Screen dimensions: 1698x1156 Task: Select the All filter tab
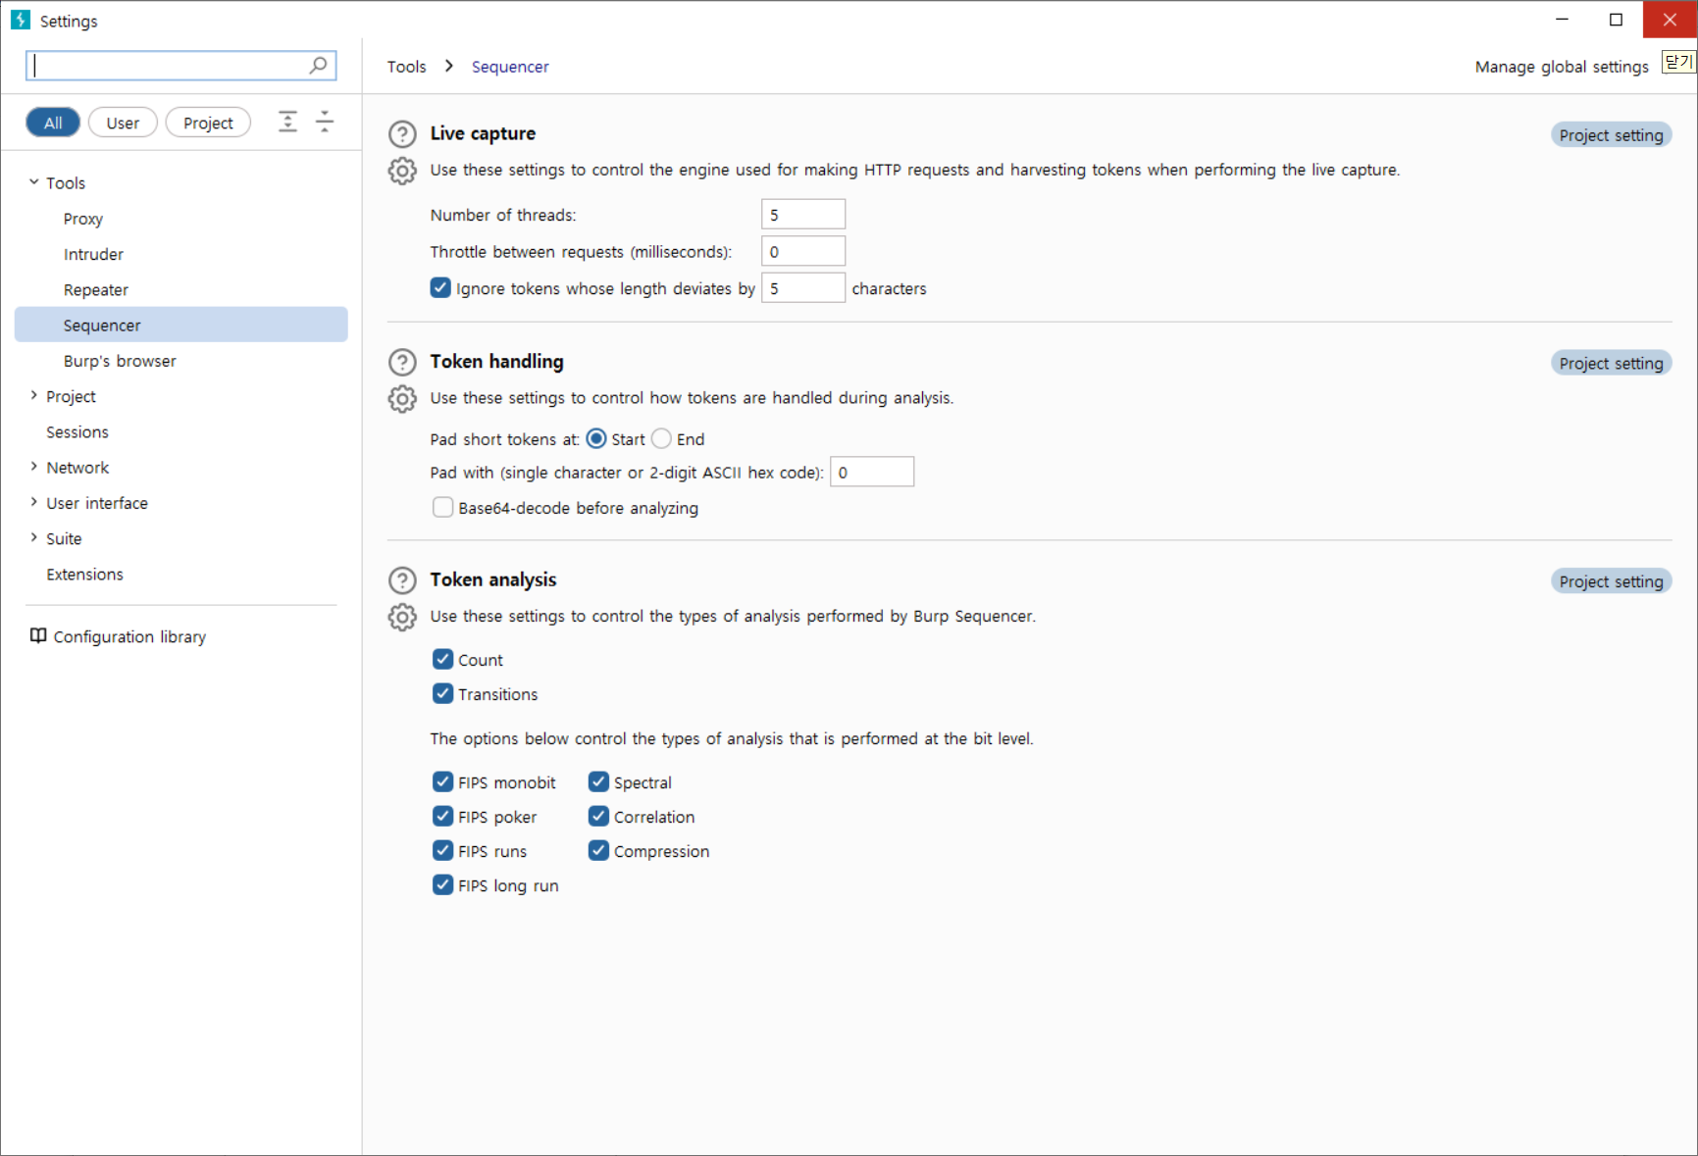click(x=53, y=123)
